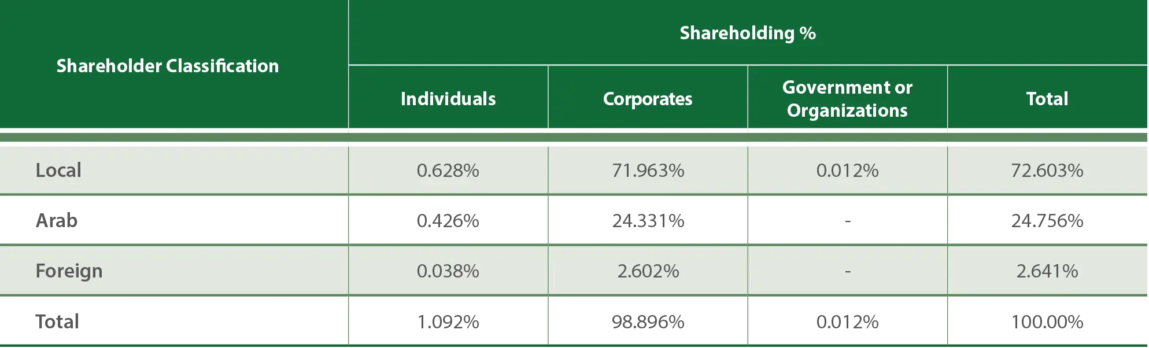Click the blacked-out label cell below Local
The width and height of the screenshot is (1149, 348).
(173, 222)
